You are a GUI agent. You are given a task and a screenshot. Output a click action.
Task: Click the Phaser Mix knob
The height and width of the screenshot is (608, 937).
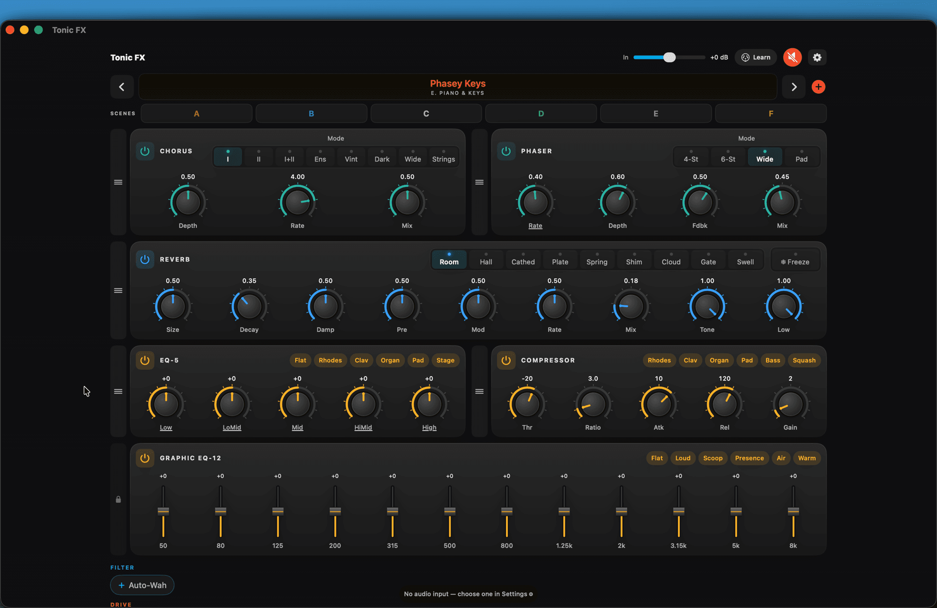[x=782, y=202]
